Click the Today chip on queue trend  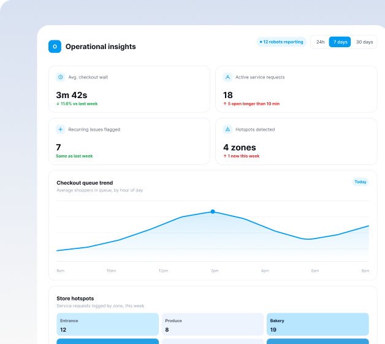360,182
